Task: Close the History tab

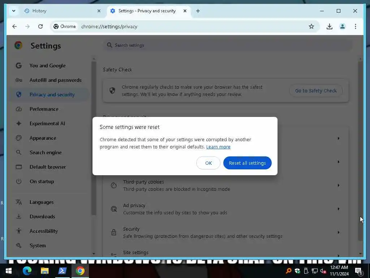Action: coord(99,11)
